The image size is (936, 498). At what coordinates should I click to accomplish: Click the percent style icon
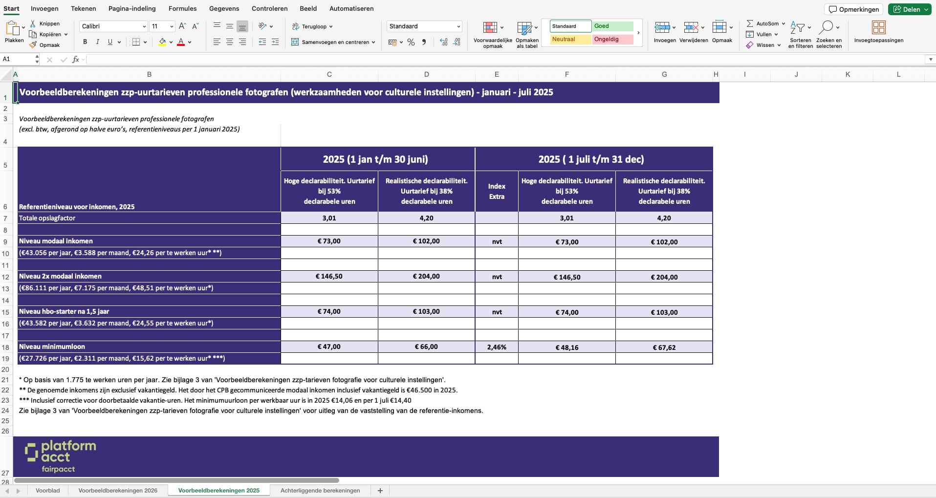pos(411,42)
